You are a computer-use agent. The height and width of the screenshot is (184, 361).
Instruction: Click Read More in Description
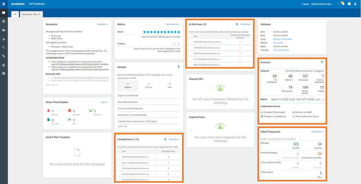[x=103, y=24]
